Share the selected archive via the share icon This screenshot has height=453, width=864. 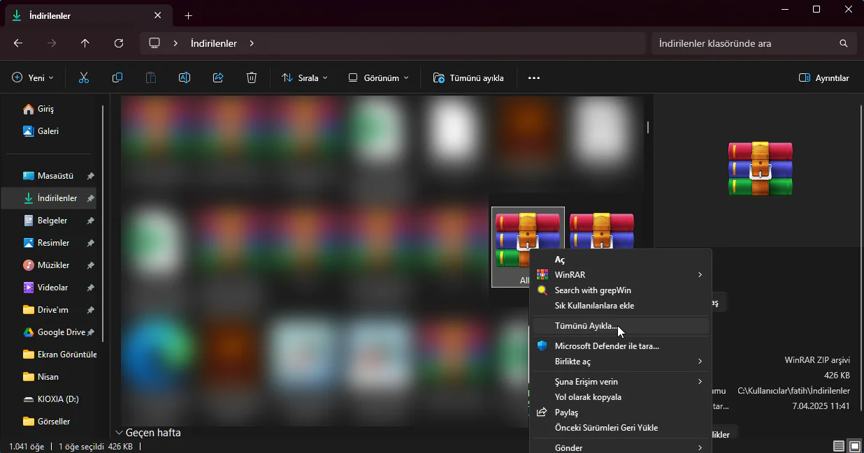coord(217,77)
